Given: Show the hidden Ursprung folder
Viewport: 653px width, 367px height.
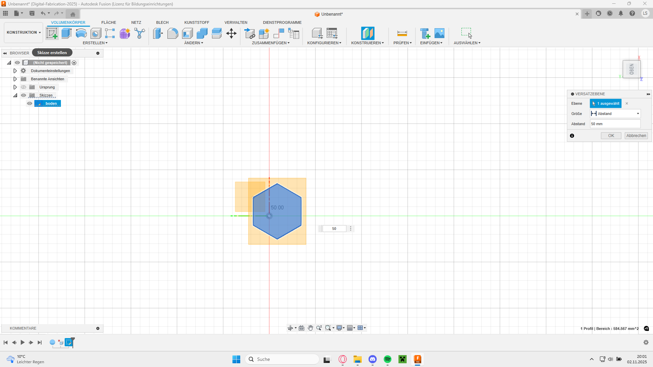Looking at the screenshot, I should [23, 87].
